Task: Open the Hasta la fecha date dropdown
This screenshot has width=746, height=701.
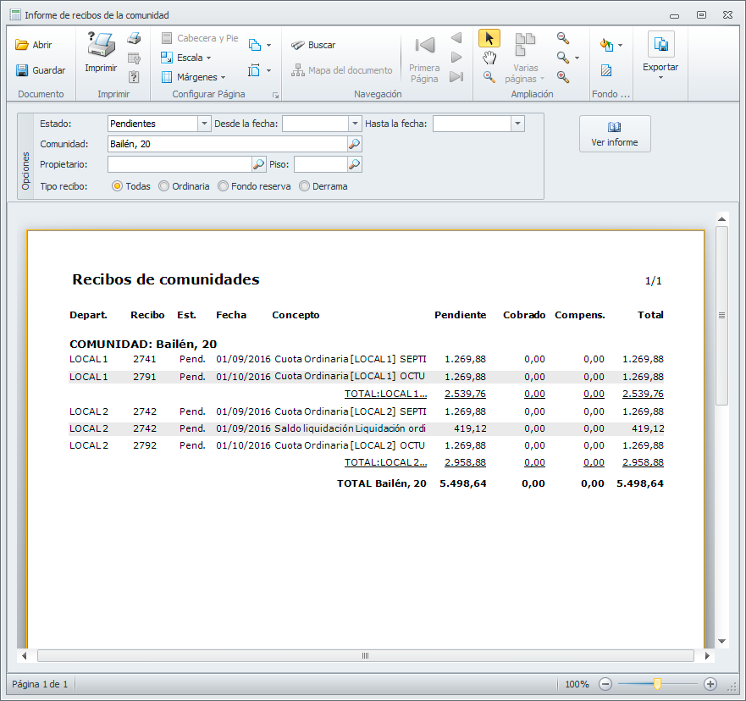Action: click(x=517, y=124)
